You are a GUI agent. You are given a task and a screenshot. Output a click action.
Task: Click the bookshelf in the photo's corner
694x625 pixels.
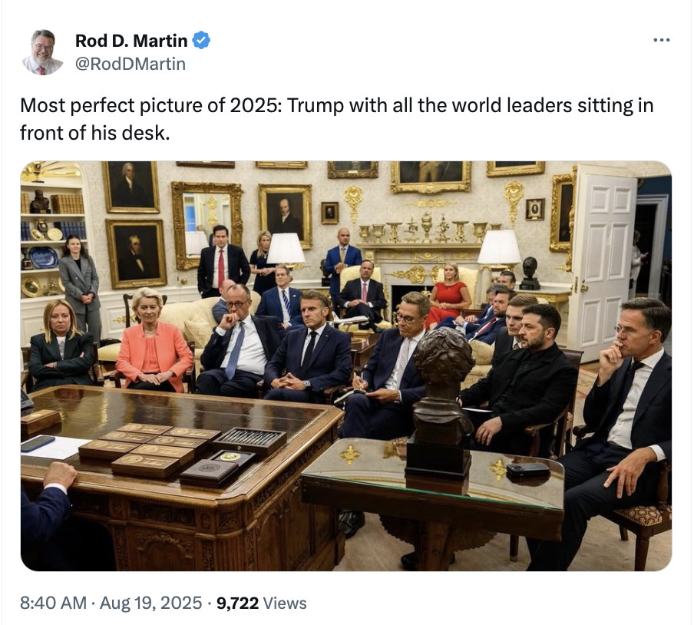coord(50,230)
